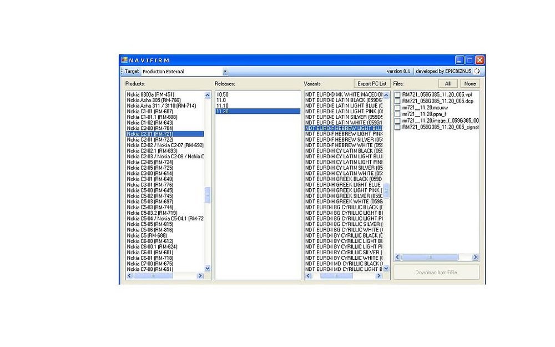555x347 pixels.
Task: Tick the rm721__11.20.ppm_f checkbox
Action: (397, 114)
